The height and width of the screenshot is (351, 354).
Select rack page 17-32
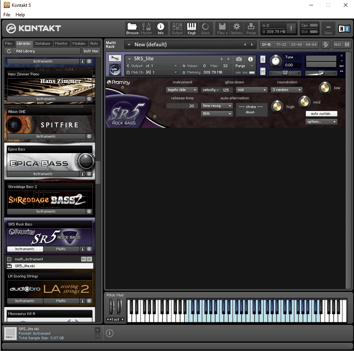pos(281,45)
